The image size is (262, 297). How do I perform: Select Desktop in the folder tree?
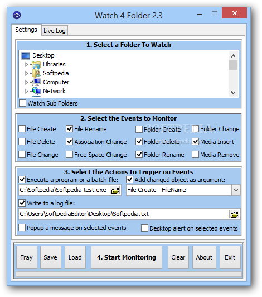point(43,55)
